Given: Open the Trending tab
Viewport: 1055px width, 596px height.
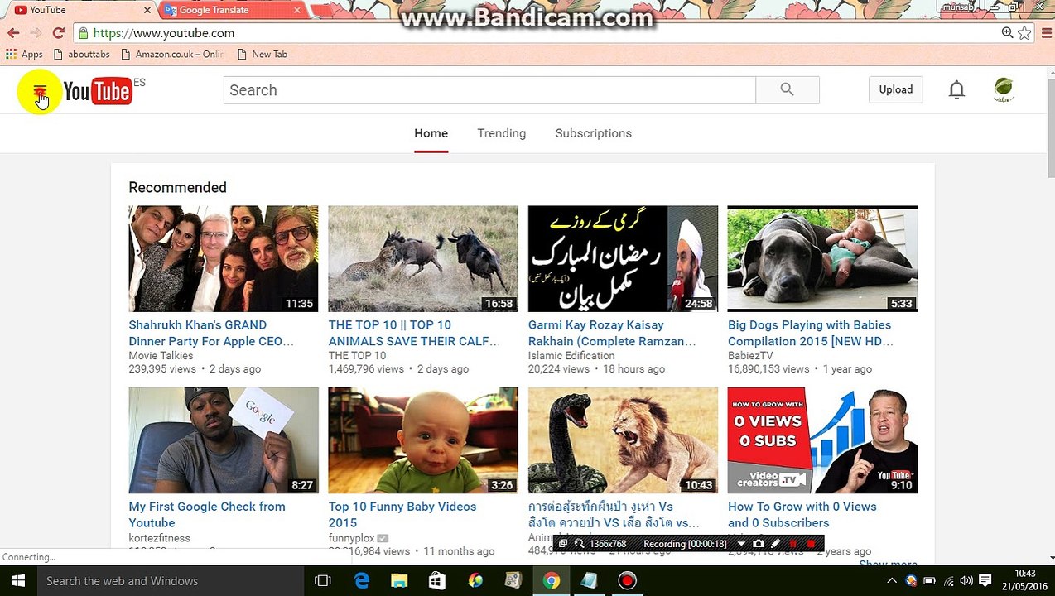Looking at the screenshot, I should pyautogui.click(x=501, y=133).
